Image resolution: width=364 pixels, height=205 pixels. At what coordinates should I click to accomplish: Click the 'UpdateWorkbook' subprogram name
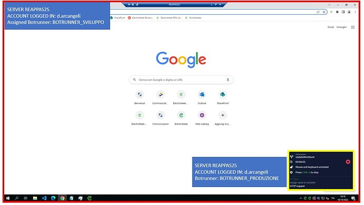click(305, 157)
